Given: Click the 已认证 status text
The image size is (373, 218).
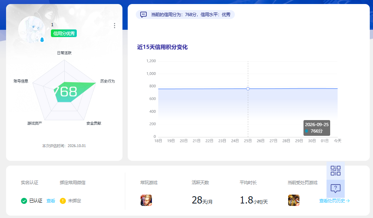Looking at the screenshot, I should pos(36,201).
